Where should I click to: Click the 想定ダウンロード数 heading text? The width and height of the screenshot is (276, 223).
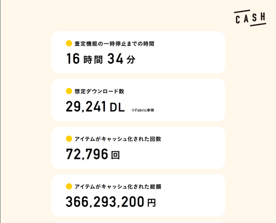tap(99, 91)
